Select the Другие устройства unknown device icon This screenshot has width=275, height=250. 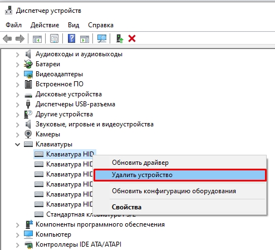[28, 114]
